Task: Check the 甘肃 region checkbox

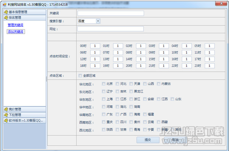Action: coord(117,130)
